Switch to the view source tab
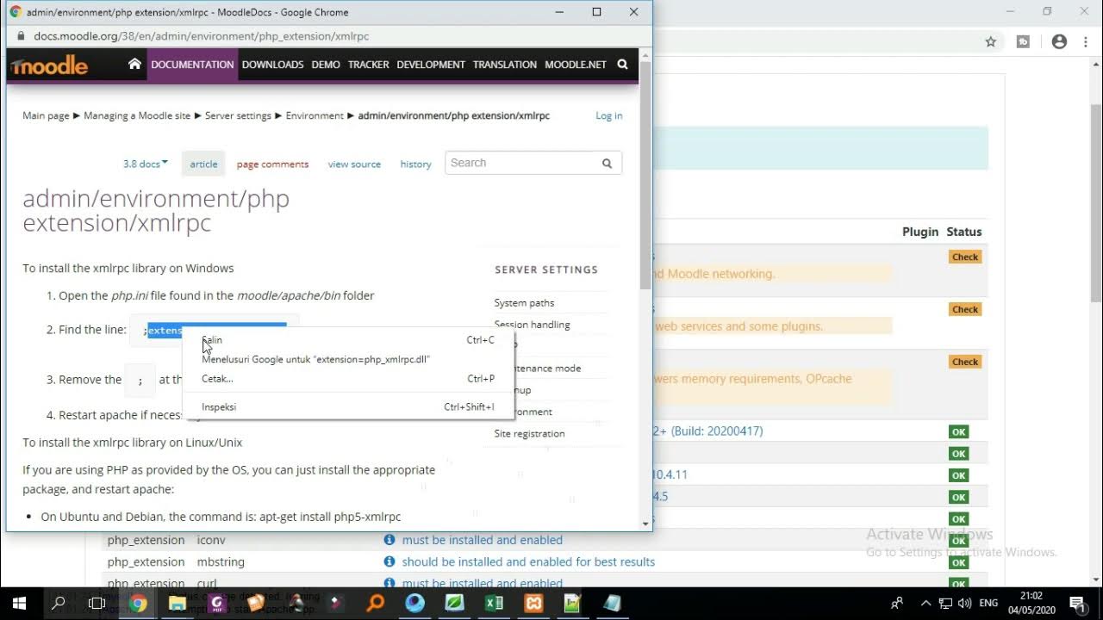The image size is (1103, 620). pos(354,164)
